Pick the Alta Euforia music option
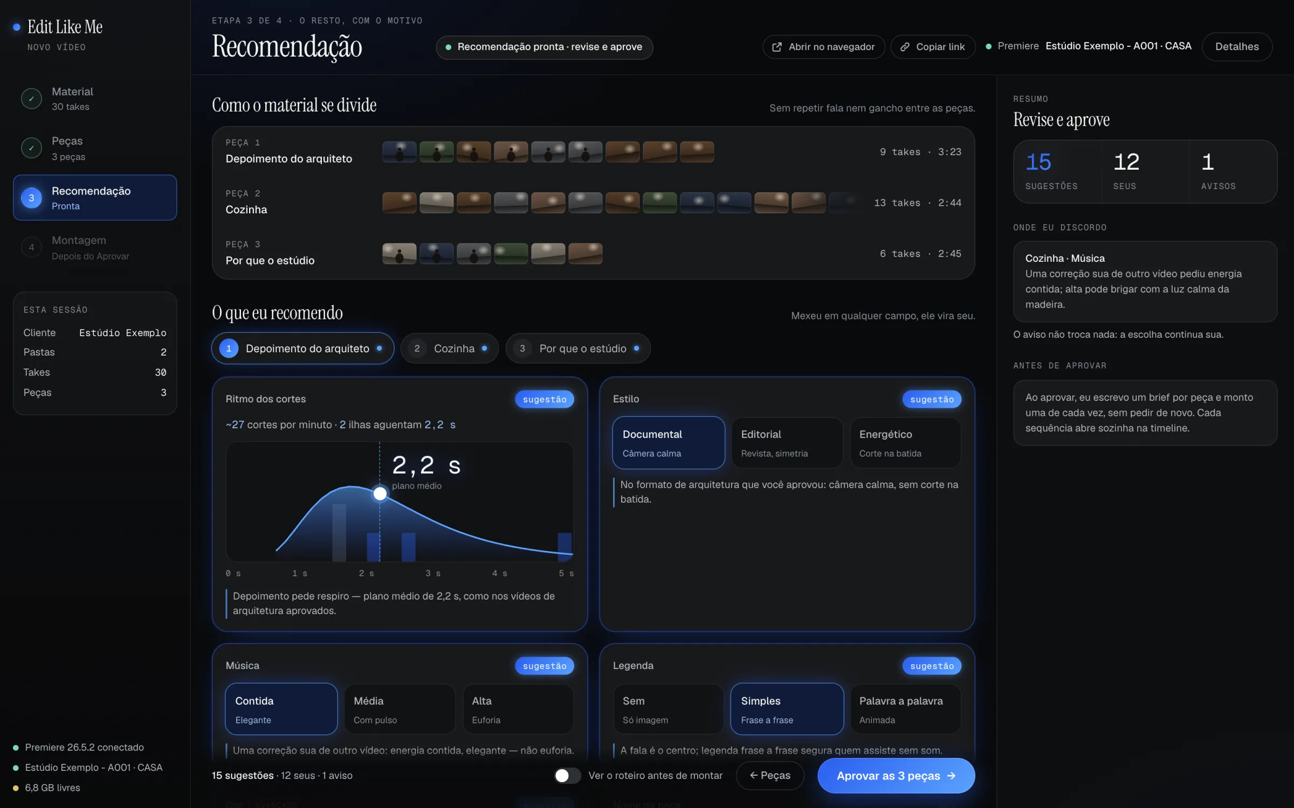The image size is (1294, 808). click(518, 709)
